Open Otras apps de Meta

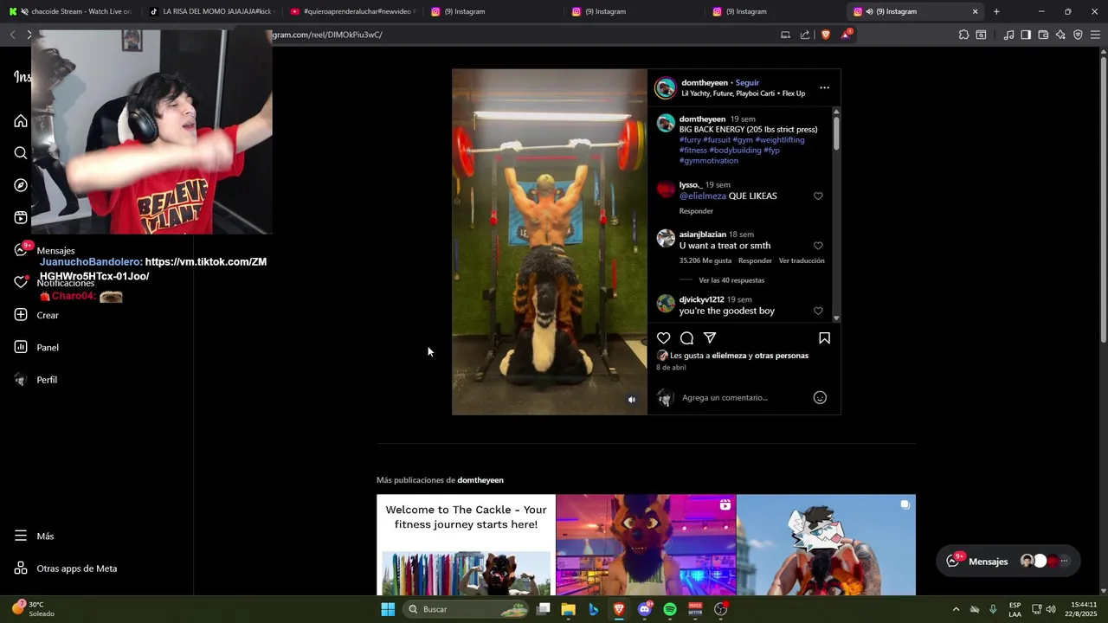pos(66,568)
